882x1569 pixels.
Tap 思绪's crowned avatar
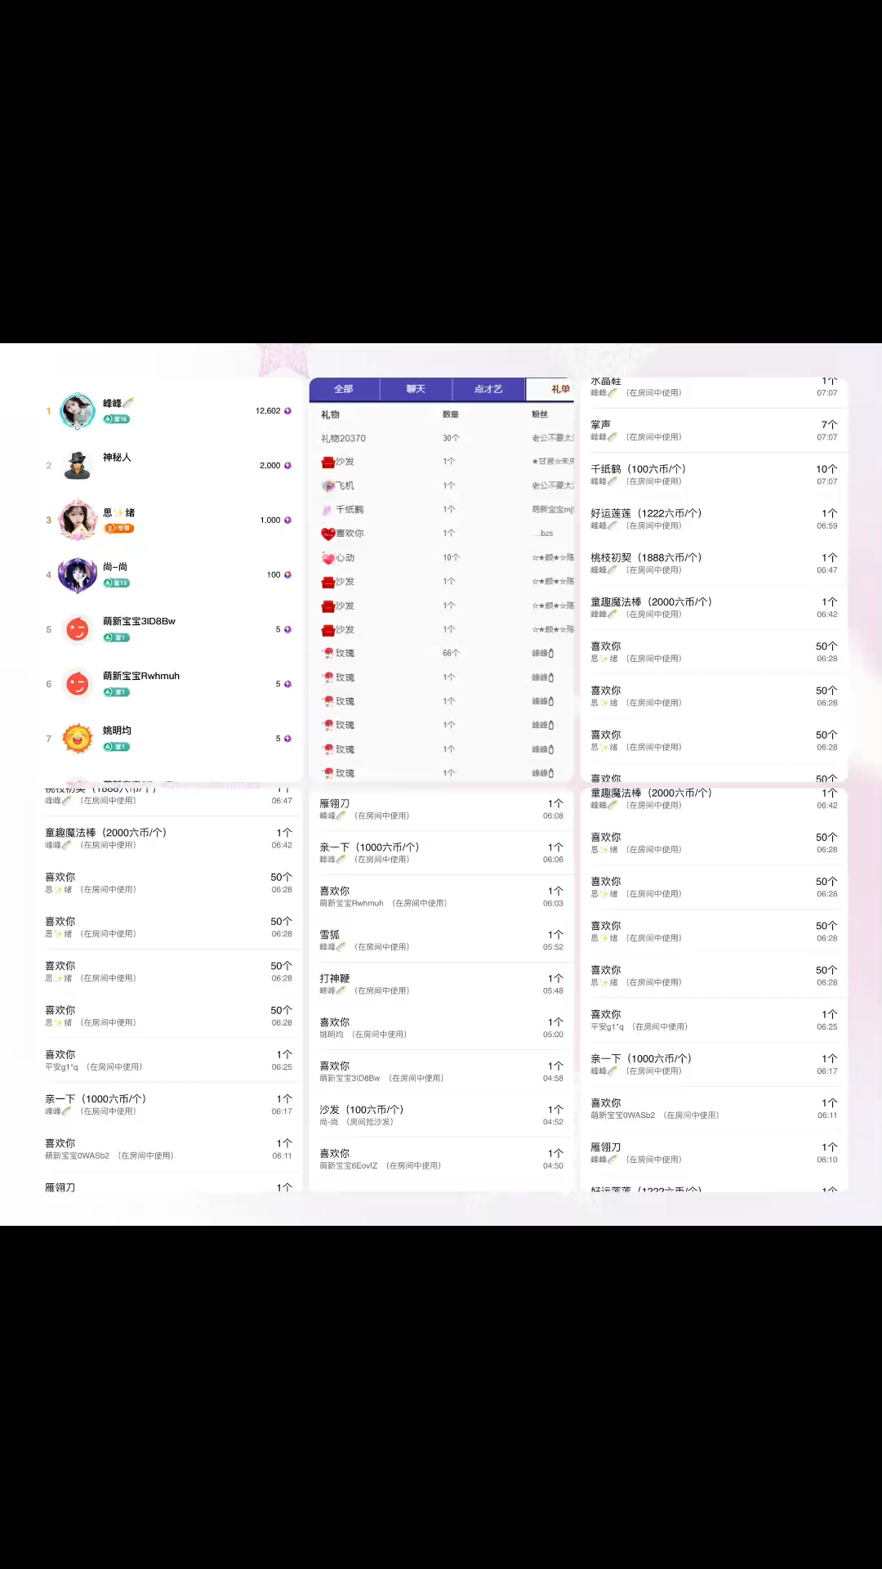pos(78,520)
